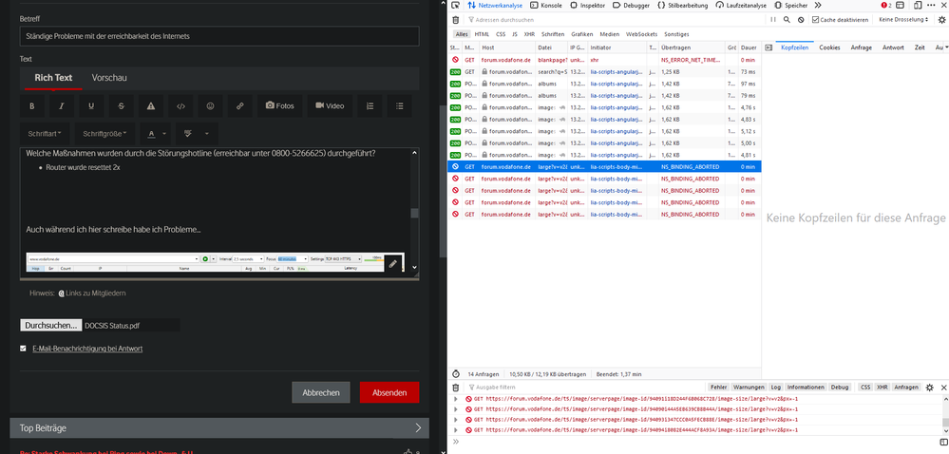Start the performance analysis stopwatch
This screenshot has height=454, width=949.
pyautogui.click(x=456, y=375)
